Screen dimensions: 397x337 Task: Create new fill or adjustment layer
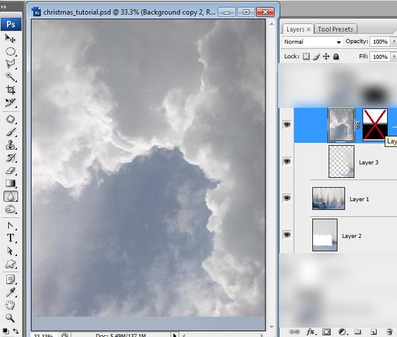342,332
